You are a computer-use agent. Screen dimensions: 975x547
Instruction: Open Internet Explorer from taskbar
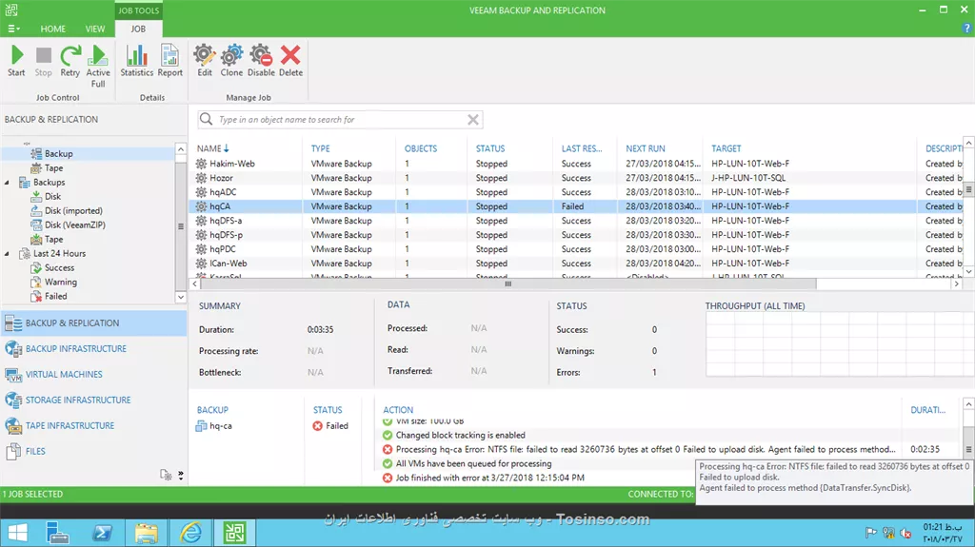[x=190, y=533]
